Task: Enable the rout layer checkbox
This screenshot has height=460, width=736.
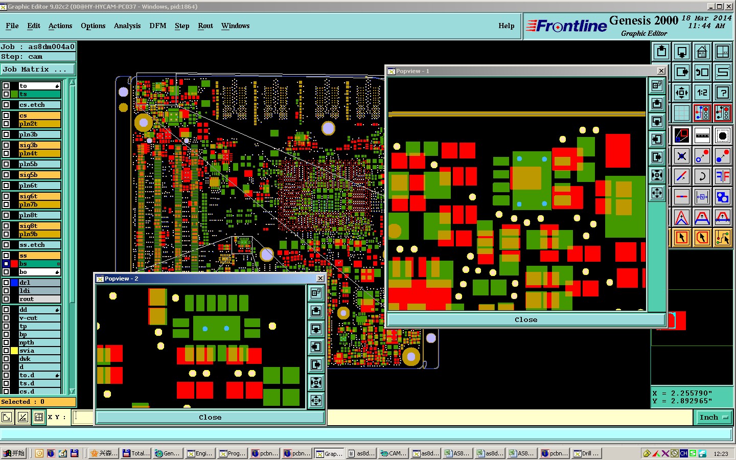Action: pyautogui.click(x=6, y=299)
